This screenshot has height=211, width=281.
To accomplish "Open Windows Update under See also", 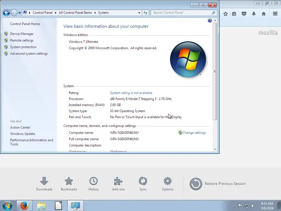I will click(x=23, y=134).
